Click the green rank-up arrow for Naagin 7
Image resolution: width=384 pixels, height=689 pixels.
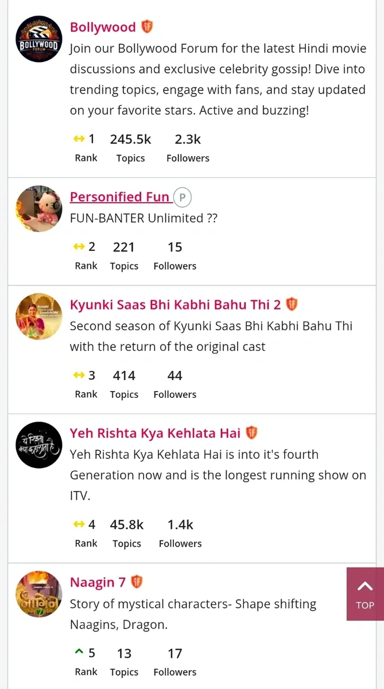(x=79, y=653)
